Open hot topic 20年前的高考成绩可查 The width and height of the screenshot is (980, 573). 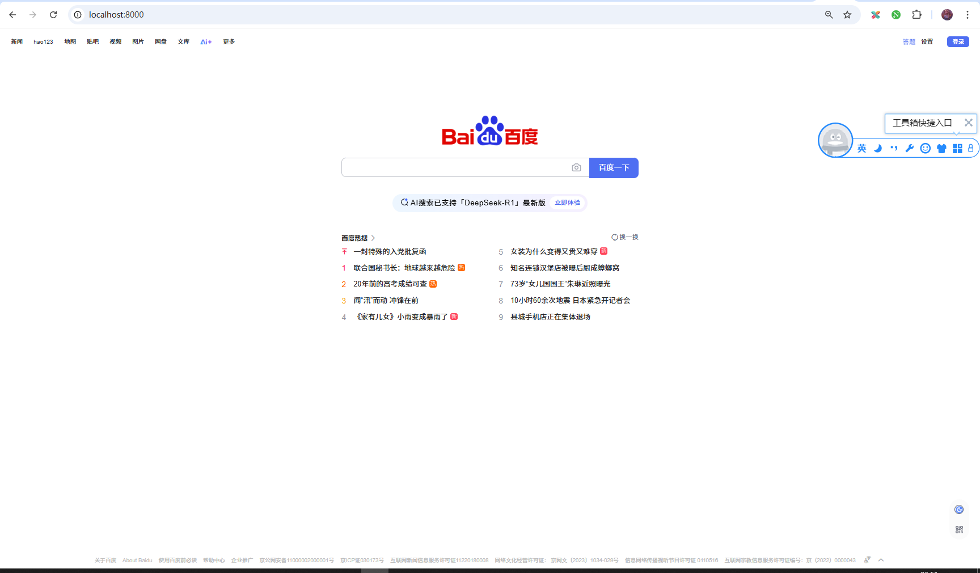coord(390,284)
